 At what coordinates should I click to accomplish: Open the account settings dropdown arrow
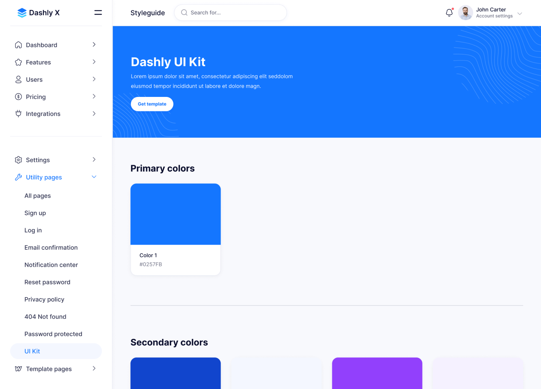coord(519,14)
